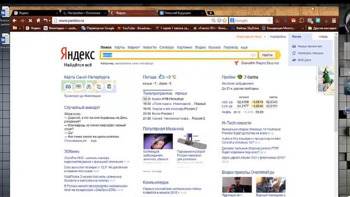Click the Скачайте Яндекс.Браузер link
This screenshot has width=350, height=197.
coord(260,63)
